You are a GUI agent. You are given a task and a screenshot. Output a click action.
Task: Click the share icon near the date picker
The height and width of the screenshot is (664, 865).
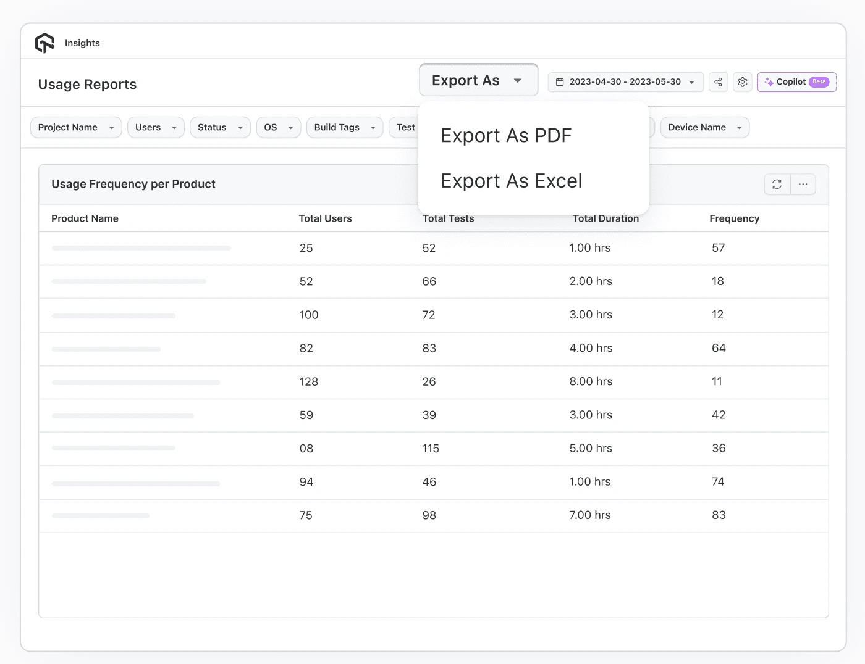[x=718, y=81]
